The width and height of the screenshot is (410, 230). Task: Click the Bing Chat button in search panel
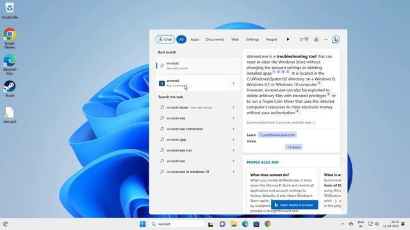(x=165, y=40)
